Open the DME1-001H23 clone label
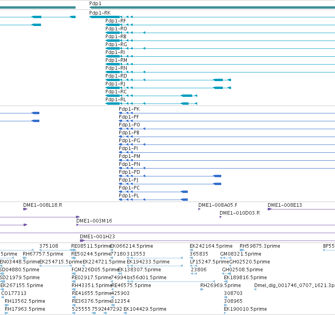 click(x=97, y=237)
